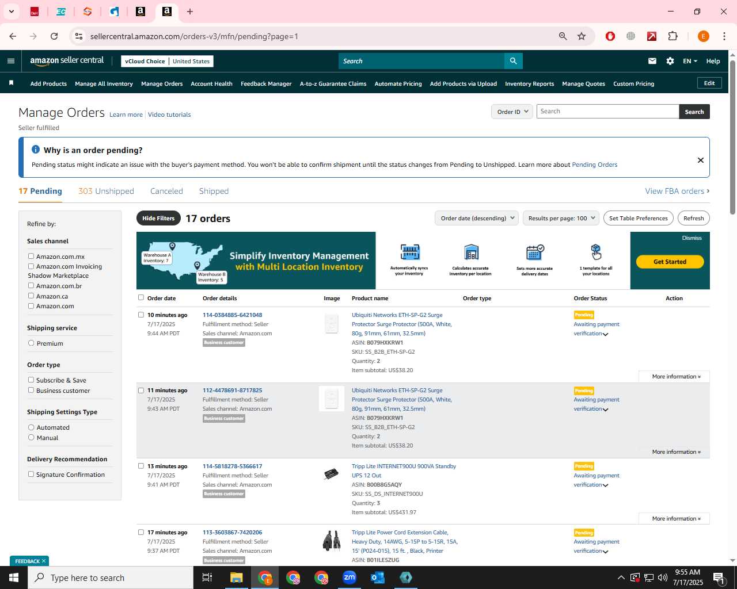Open Windows Start menu
The height and width of the screenshot is (589, 737).
point(14,577)
